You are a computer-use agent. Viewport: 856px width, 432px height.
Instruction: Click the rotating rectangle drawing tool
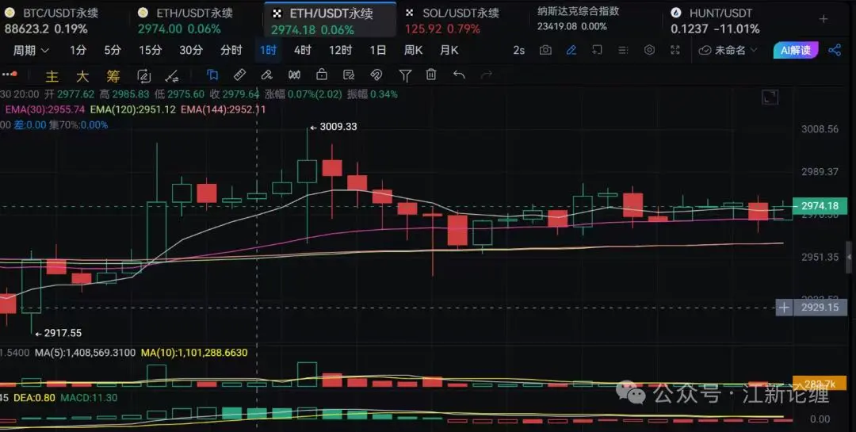tap(143, 76)
